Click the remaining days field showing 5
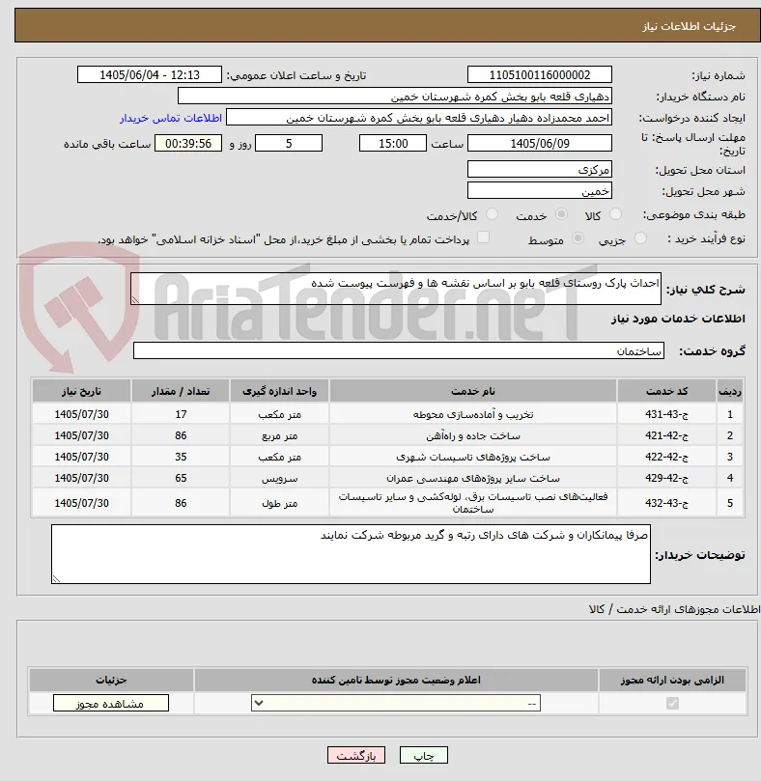 (289, 144)
